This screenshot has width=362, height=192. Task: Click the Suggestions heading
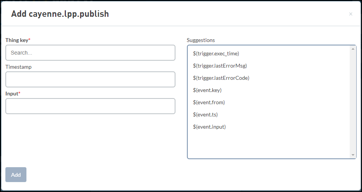(x=201, y=40)
